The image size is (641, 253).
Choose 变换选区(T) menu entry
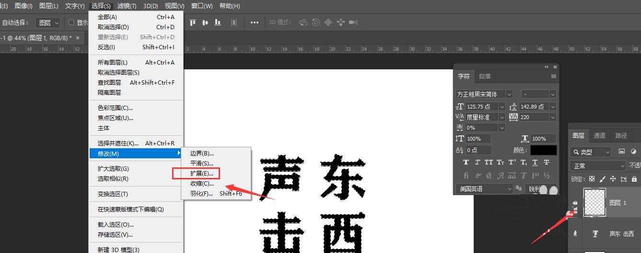point(136,194)
